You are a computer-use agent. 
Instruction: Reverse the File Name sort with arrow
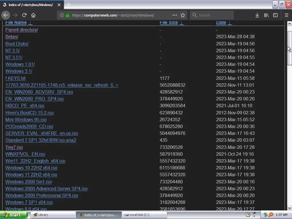30,23
